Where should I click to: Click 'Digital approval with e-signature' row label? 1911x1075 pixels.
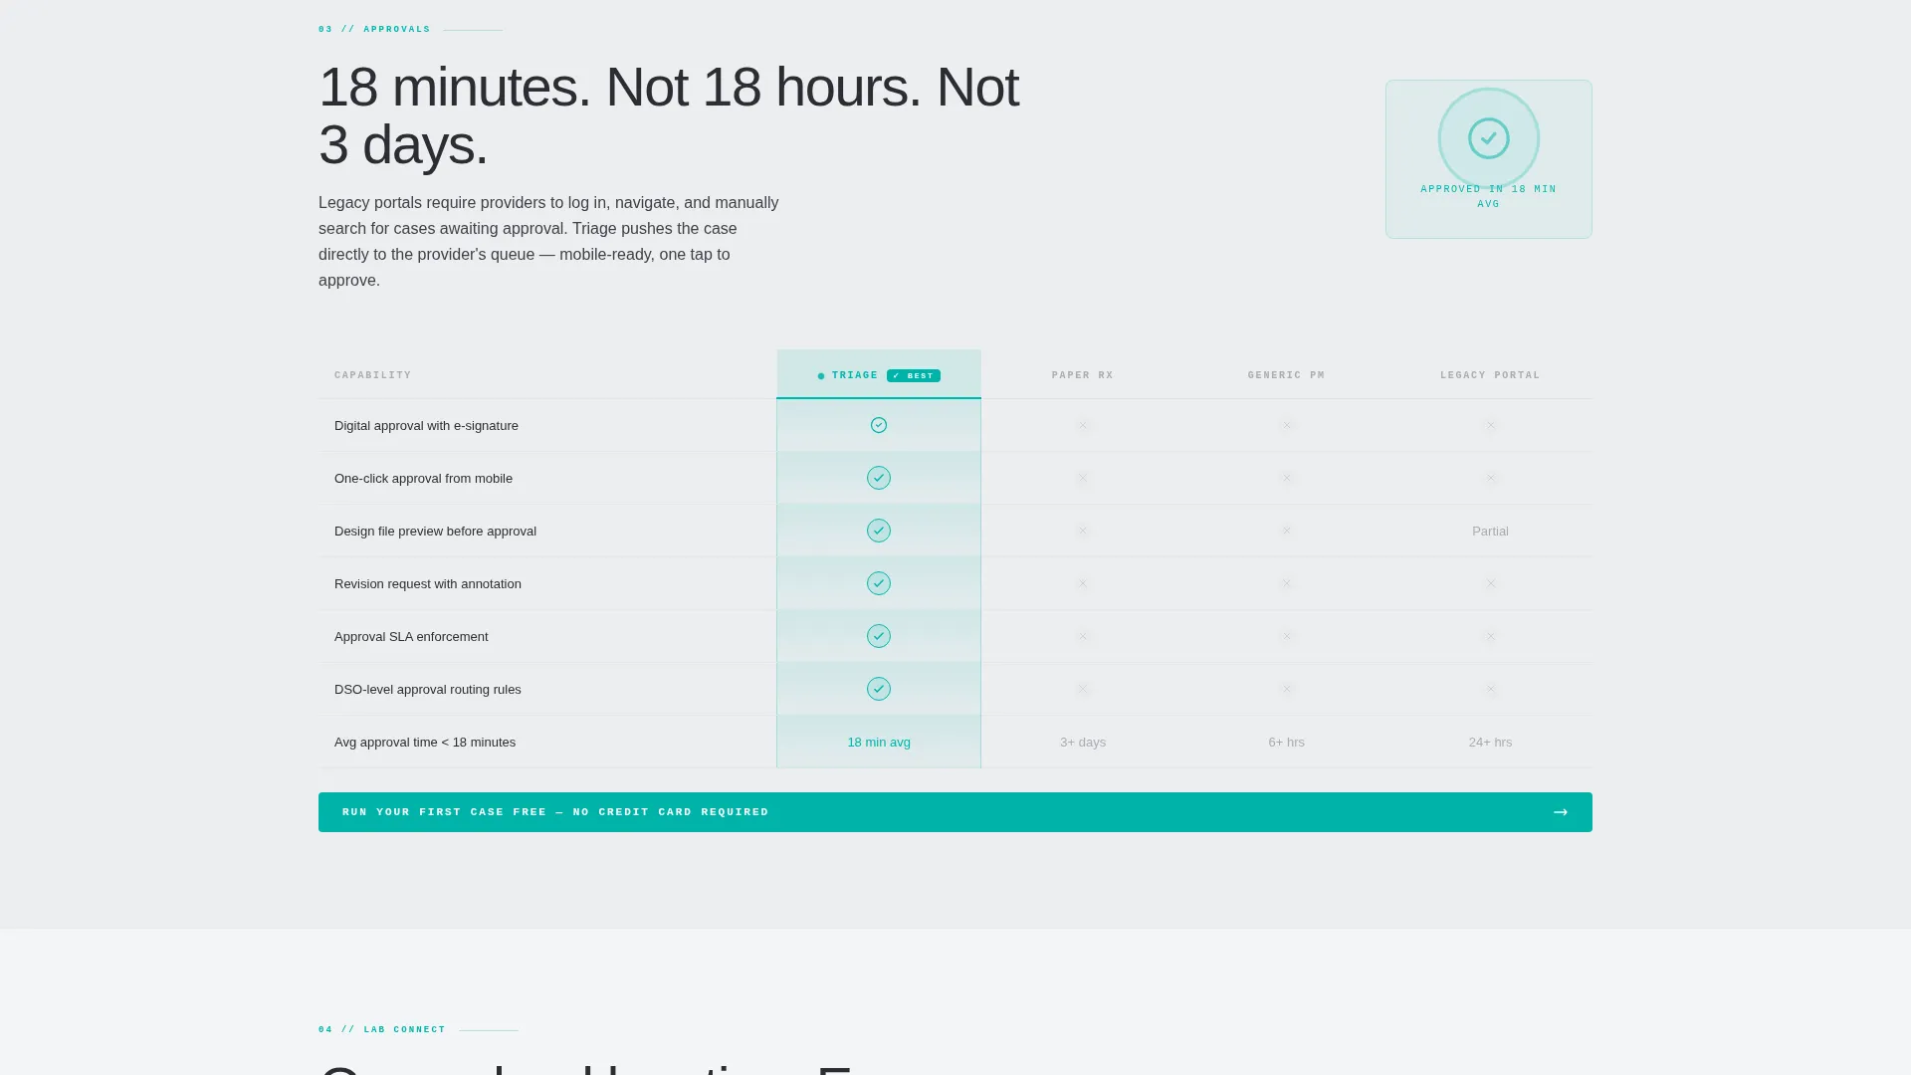426,426
